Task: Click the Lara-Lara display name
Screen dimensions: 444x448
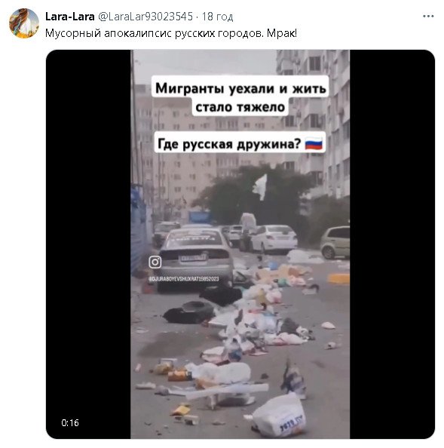Action: 70,17
